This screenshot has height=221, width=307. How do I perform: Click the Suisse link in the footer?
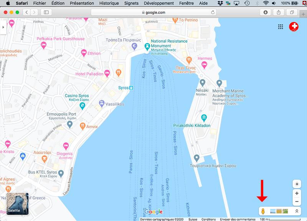(x=193, y=219)
